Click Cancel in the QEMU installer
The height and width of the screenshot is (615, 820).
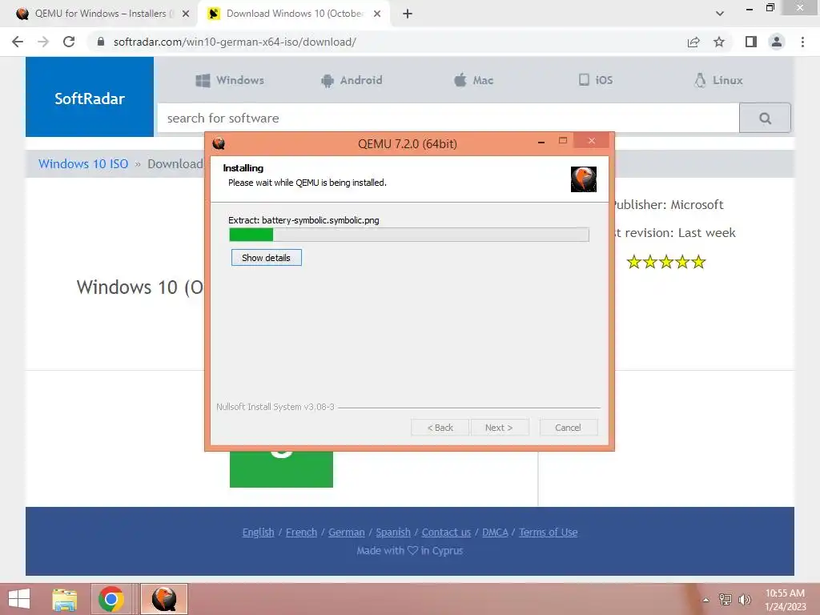pos(568,428)
